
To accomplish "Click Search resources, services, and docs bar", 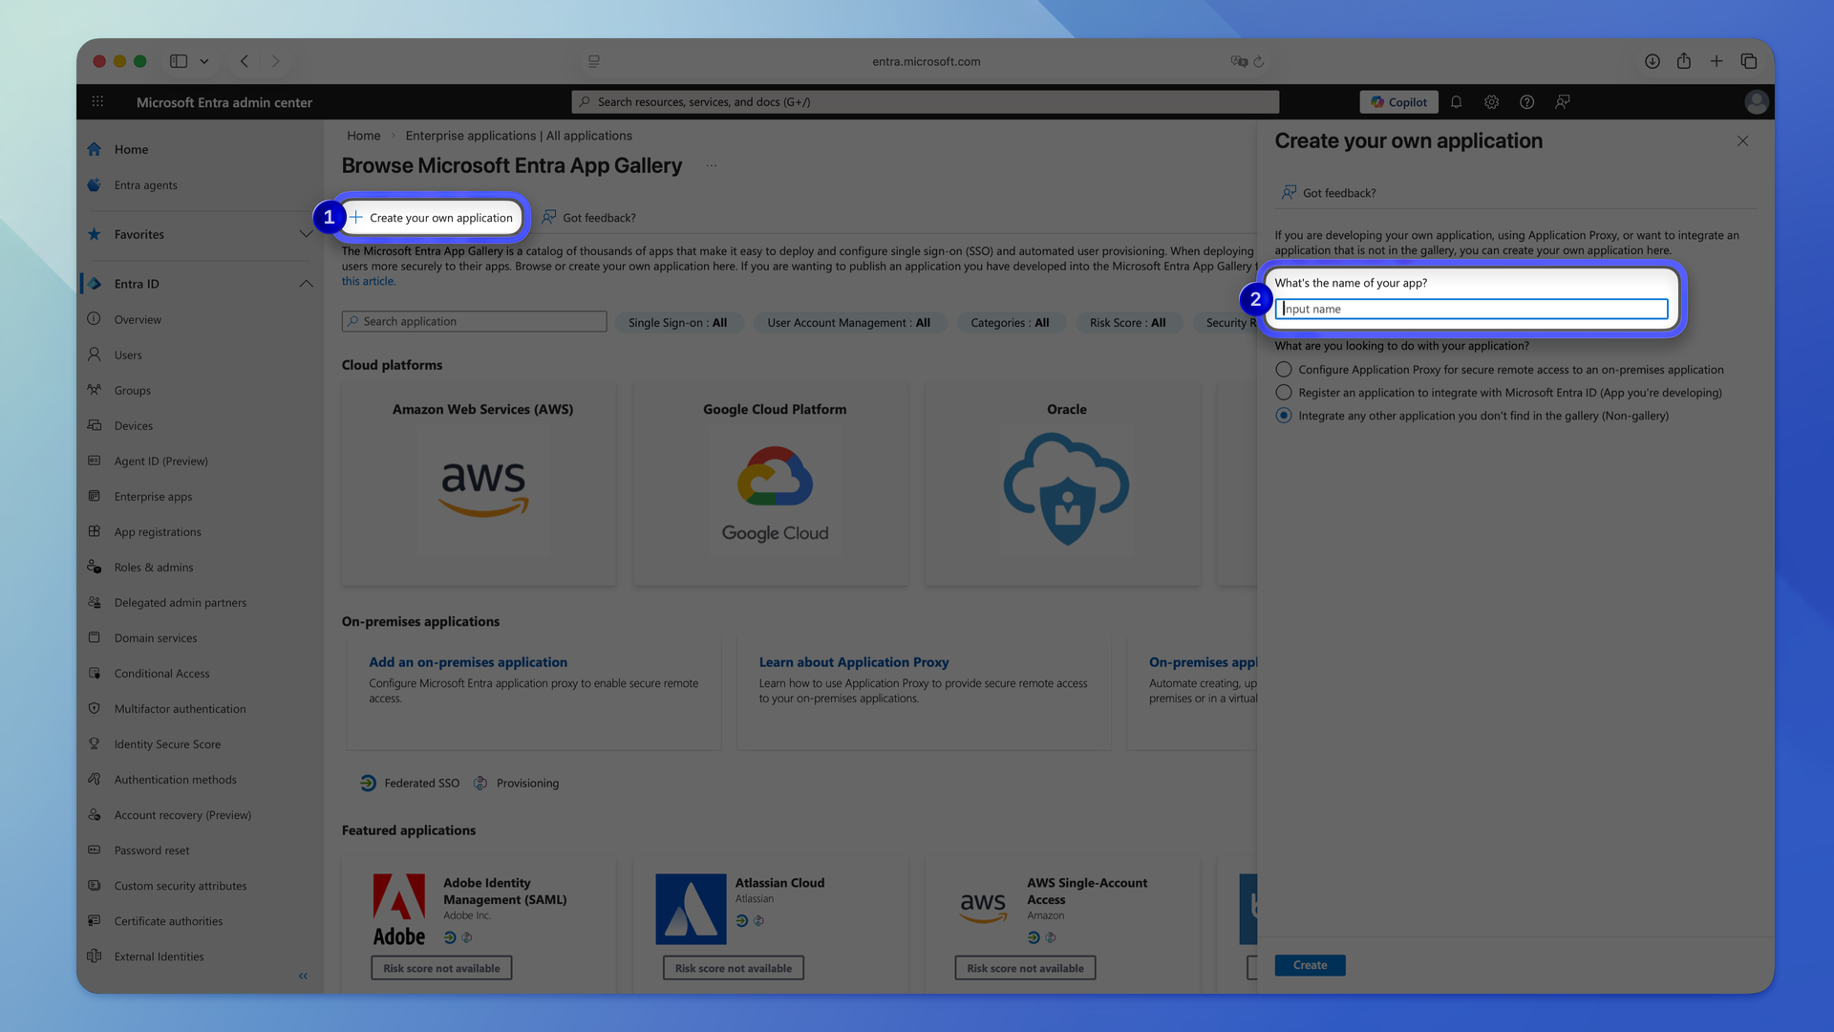I will click(x=925, y=101).
